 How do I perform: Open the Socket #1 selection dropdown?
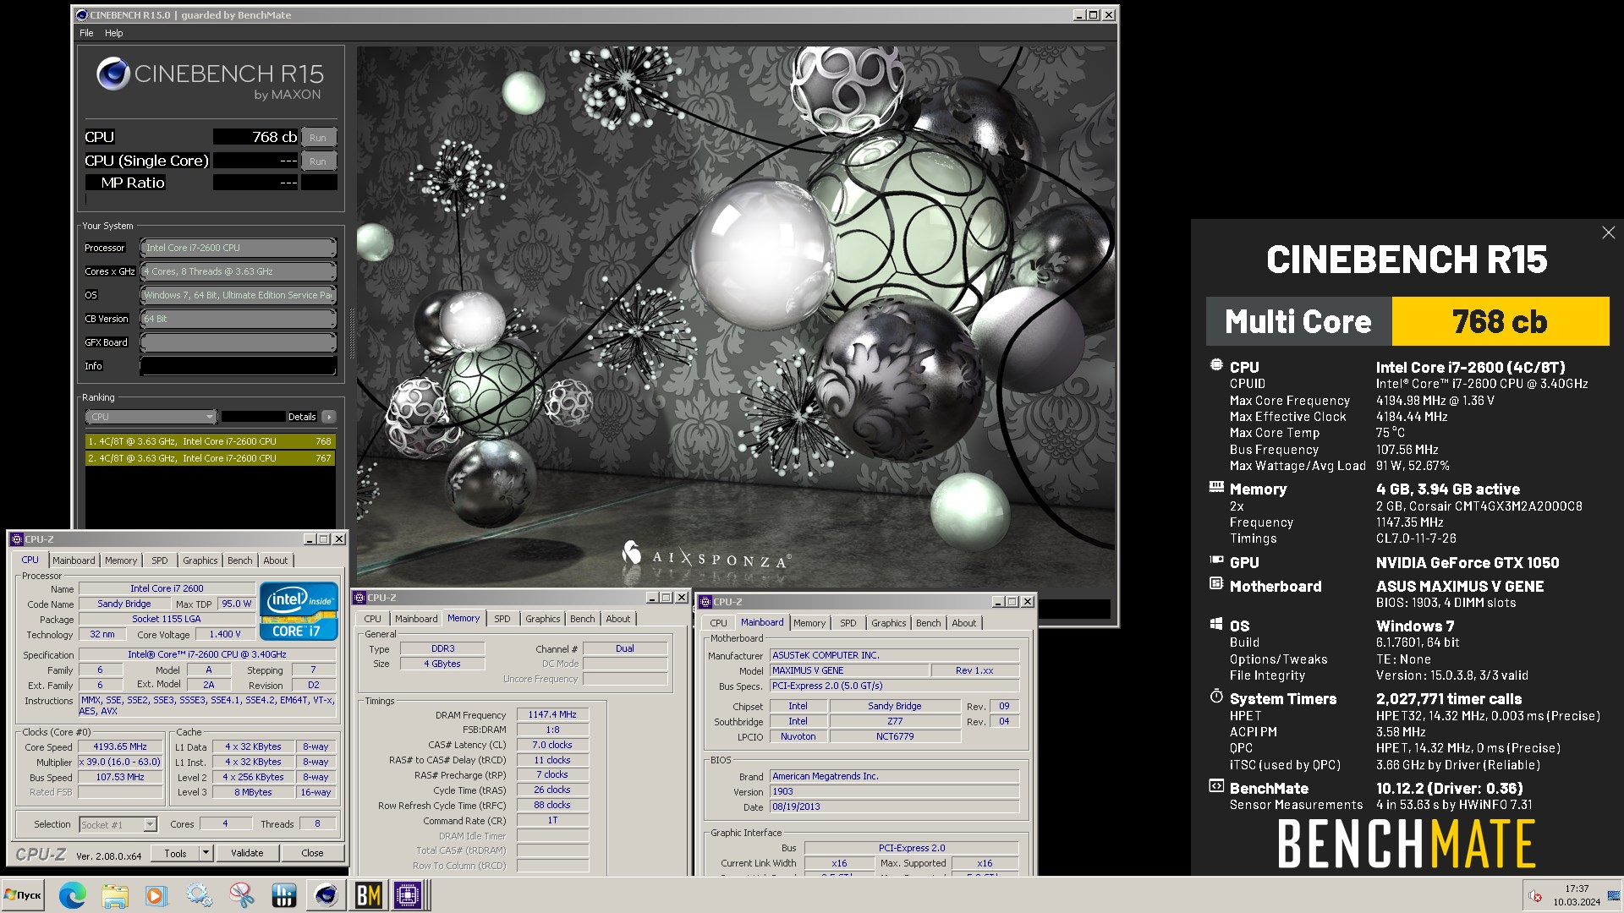[118, 824]
